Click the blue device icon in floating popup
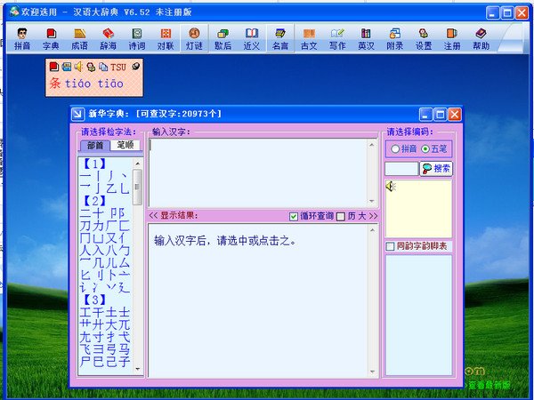This screenshot has width=534, height=400. [67, 67]
